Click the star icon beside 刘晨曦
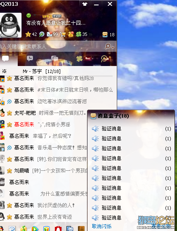This screenshot has width=177, height=231. 9,171
